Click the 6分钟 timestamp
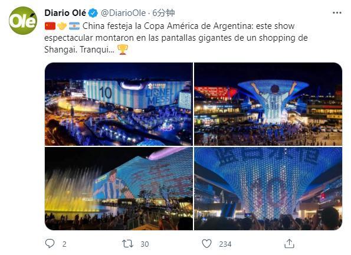The height and width of the screenshot is (255, 351). point(163,13)
